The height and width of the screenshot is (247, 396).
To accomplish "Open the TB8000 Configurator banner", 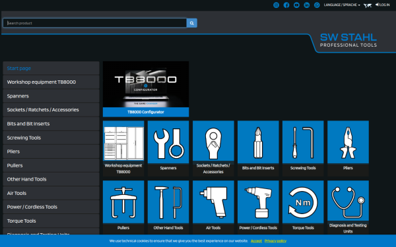I will pyautogui.click(x=146, y=89).
